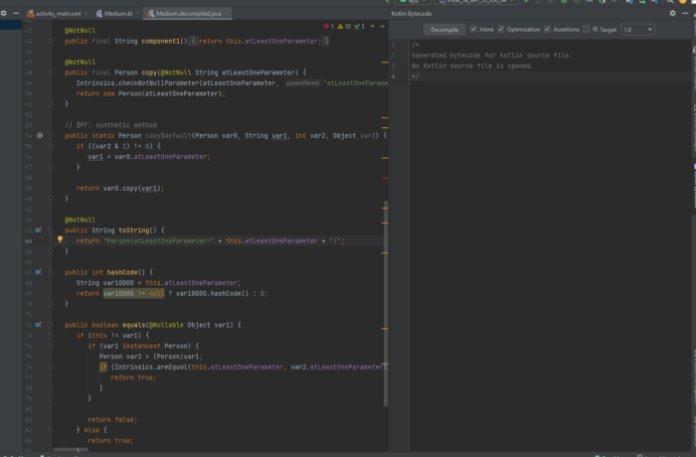The width and height of the screenshot is (696, 457).
Task: Click override gutter icon beside toString()
Action: 38,230
